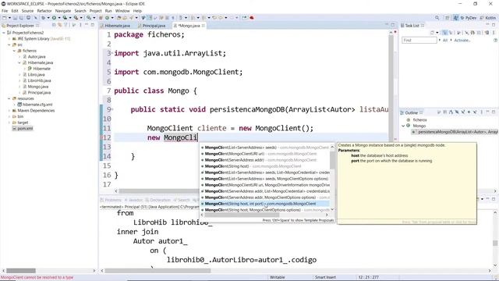The image size is (499, 281).
Task: Collapse the src folder node
Action: (x=9, y=45)
